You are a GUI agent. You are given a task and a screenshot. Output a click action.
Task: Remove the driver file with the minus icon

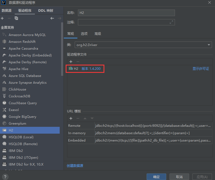[78, 62]
